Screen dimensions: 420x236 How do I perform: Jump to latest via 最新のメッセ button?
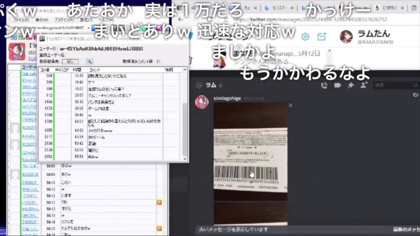coord(406,229)
